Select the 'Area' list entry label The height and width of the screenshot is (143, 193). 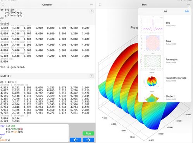point(168,41)
